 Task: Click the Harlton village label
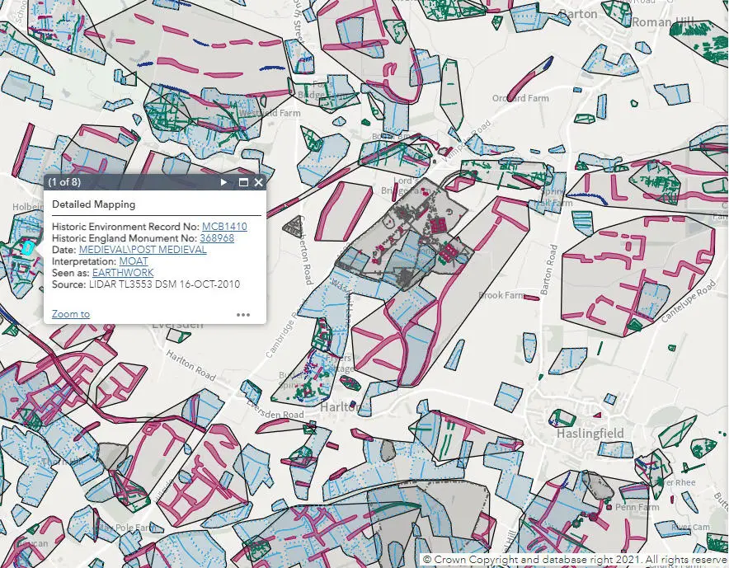coord(341,407)
